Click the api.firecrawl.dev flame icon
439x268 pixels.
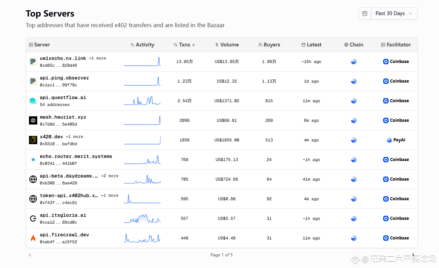(x=33, y=238)
